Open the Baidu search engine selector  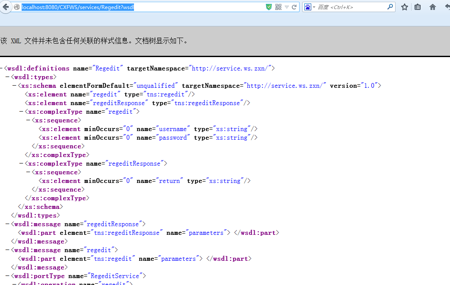pos(310,7)
